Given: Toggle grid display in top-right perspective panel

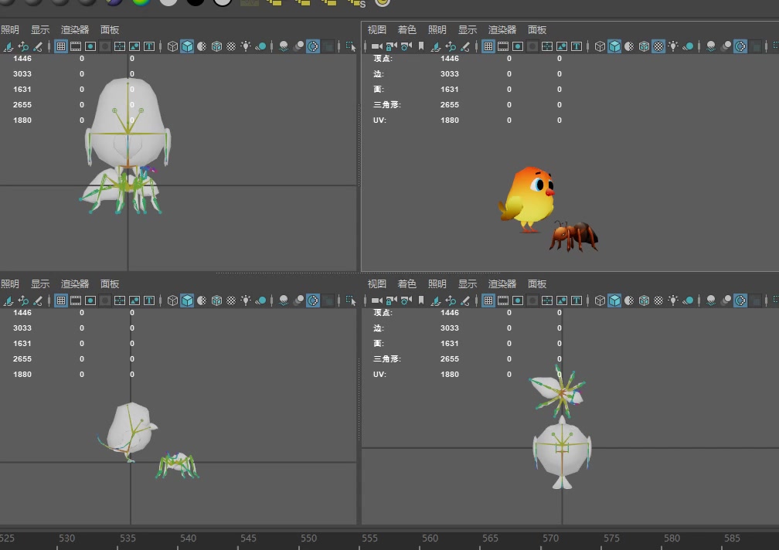Looking at the screenshot, I should 488,46.
